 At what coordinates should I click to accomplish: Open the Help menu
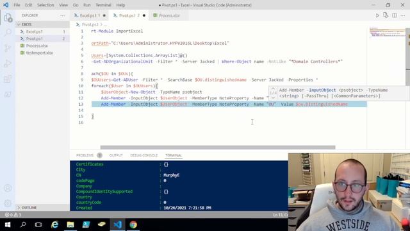[120, 5]
